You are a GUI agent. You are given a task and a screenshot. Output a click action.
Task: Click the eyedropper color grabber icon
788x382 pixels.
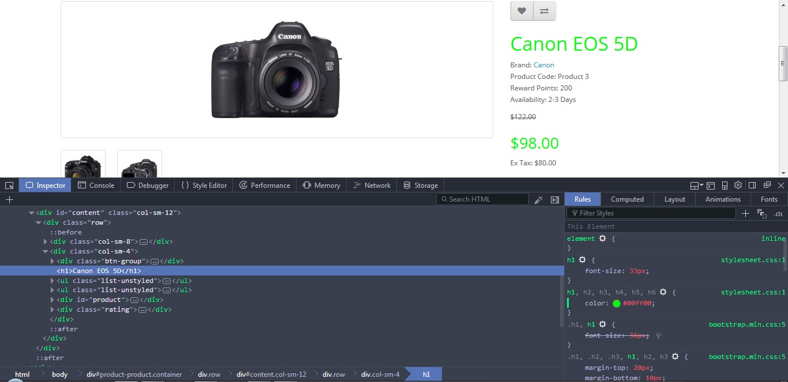point(539,199)
